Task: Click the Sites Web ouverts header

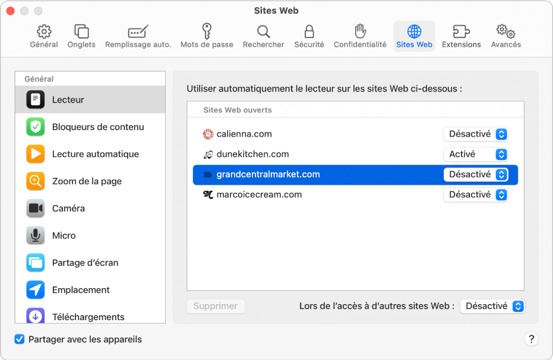Action: [238, 110]
